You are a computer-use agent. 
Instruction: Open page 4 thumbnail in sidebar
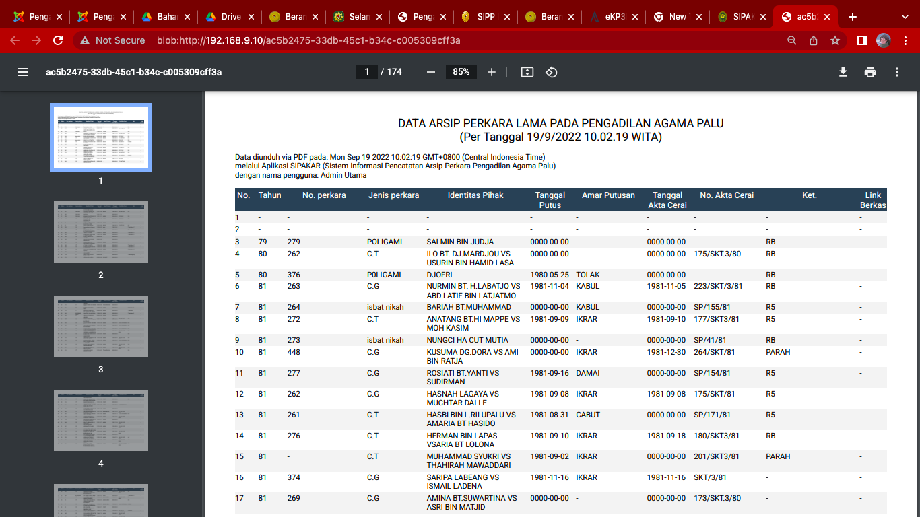coord(101,420)
